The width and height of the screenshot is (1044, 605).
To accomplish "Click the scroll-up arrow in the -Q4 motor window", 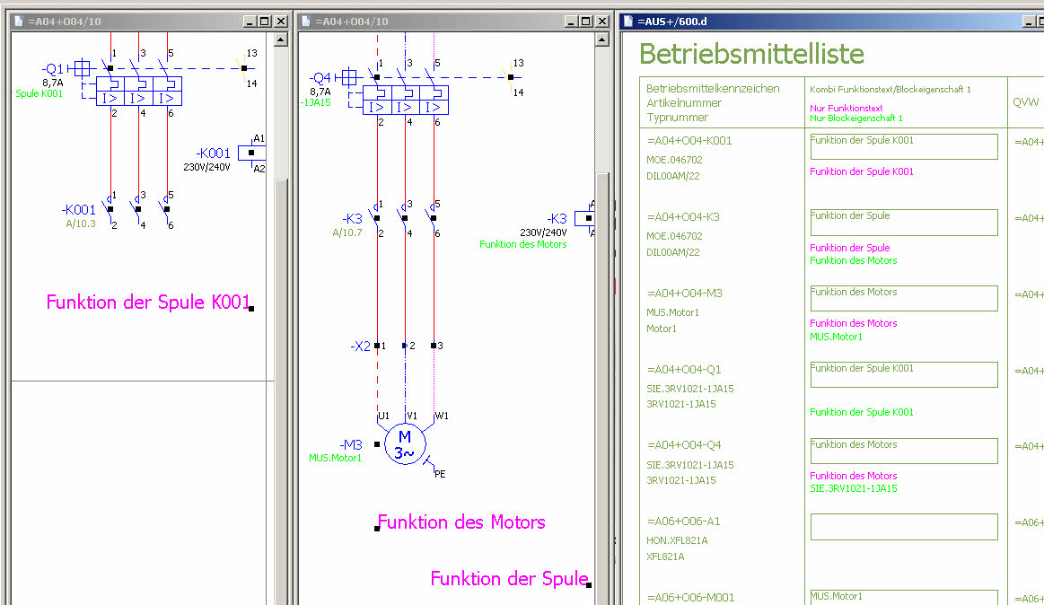I will pos(602,39).
